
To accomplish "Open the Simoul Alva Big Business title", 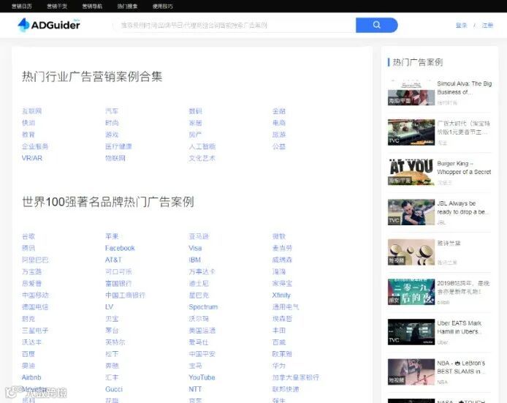I will (465, 88).
